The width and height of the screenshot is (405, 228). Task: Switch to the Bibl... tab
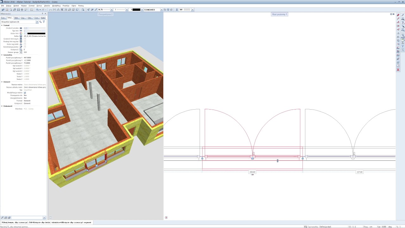point(17,18)
